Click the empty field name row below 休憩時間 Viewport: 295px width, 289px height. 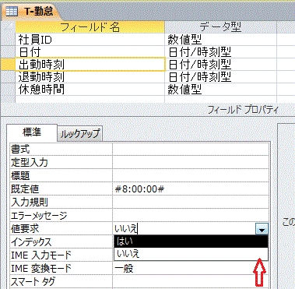tap(90, 99)
